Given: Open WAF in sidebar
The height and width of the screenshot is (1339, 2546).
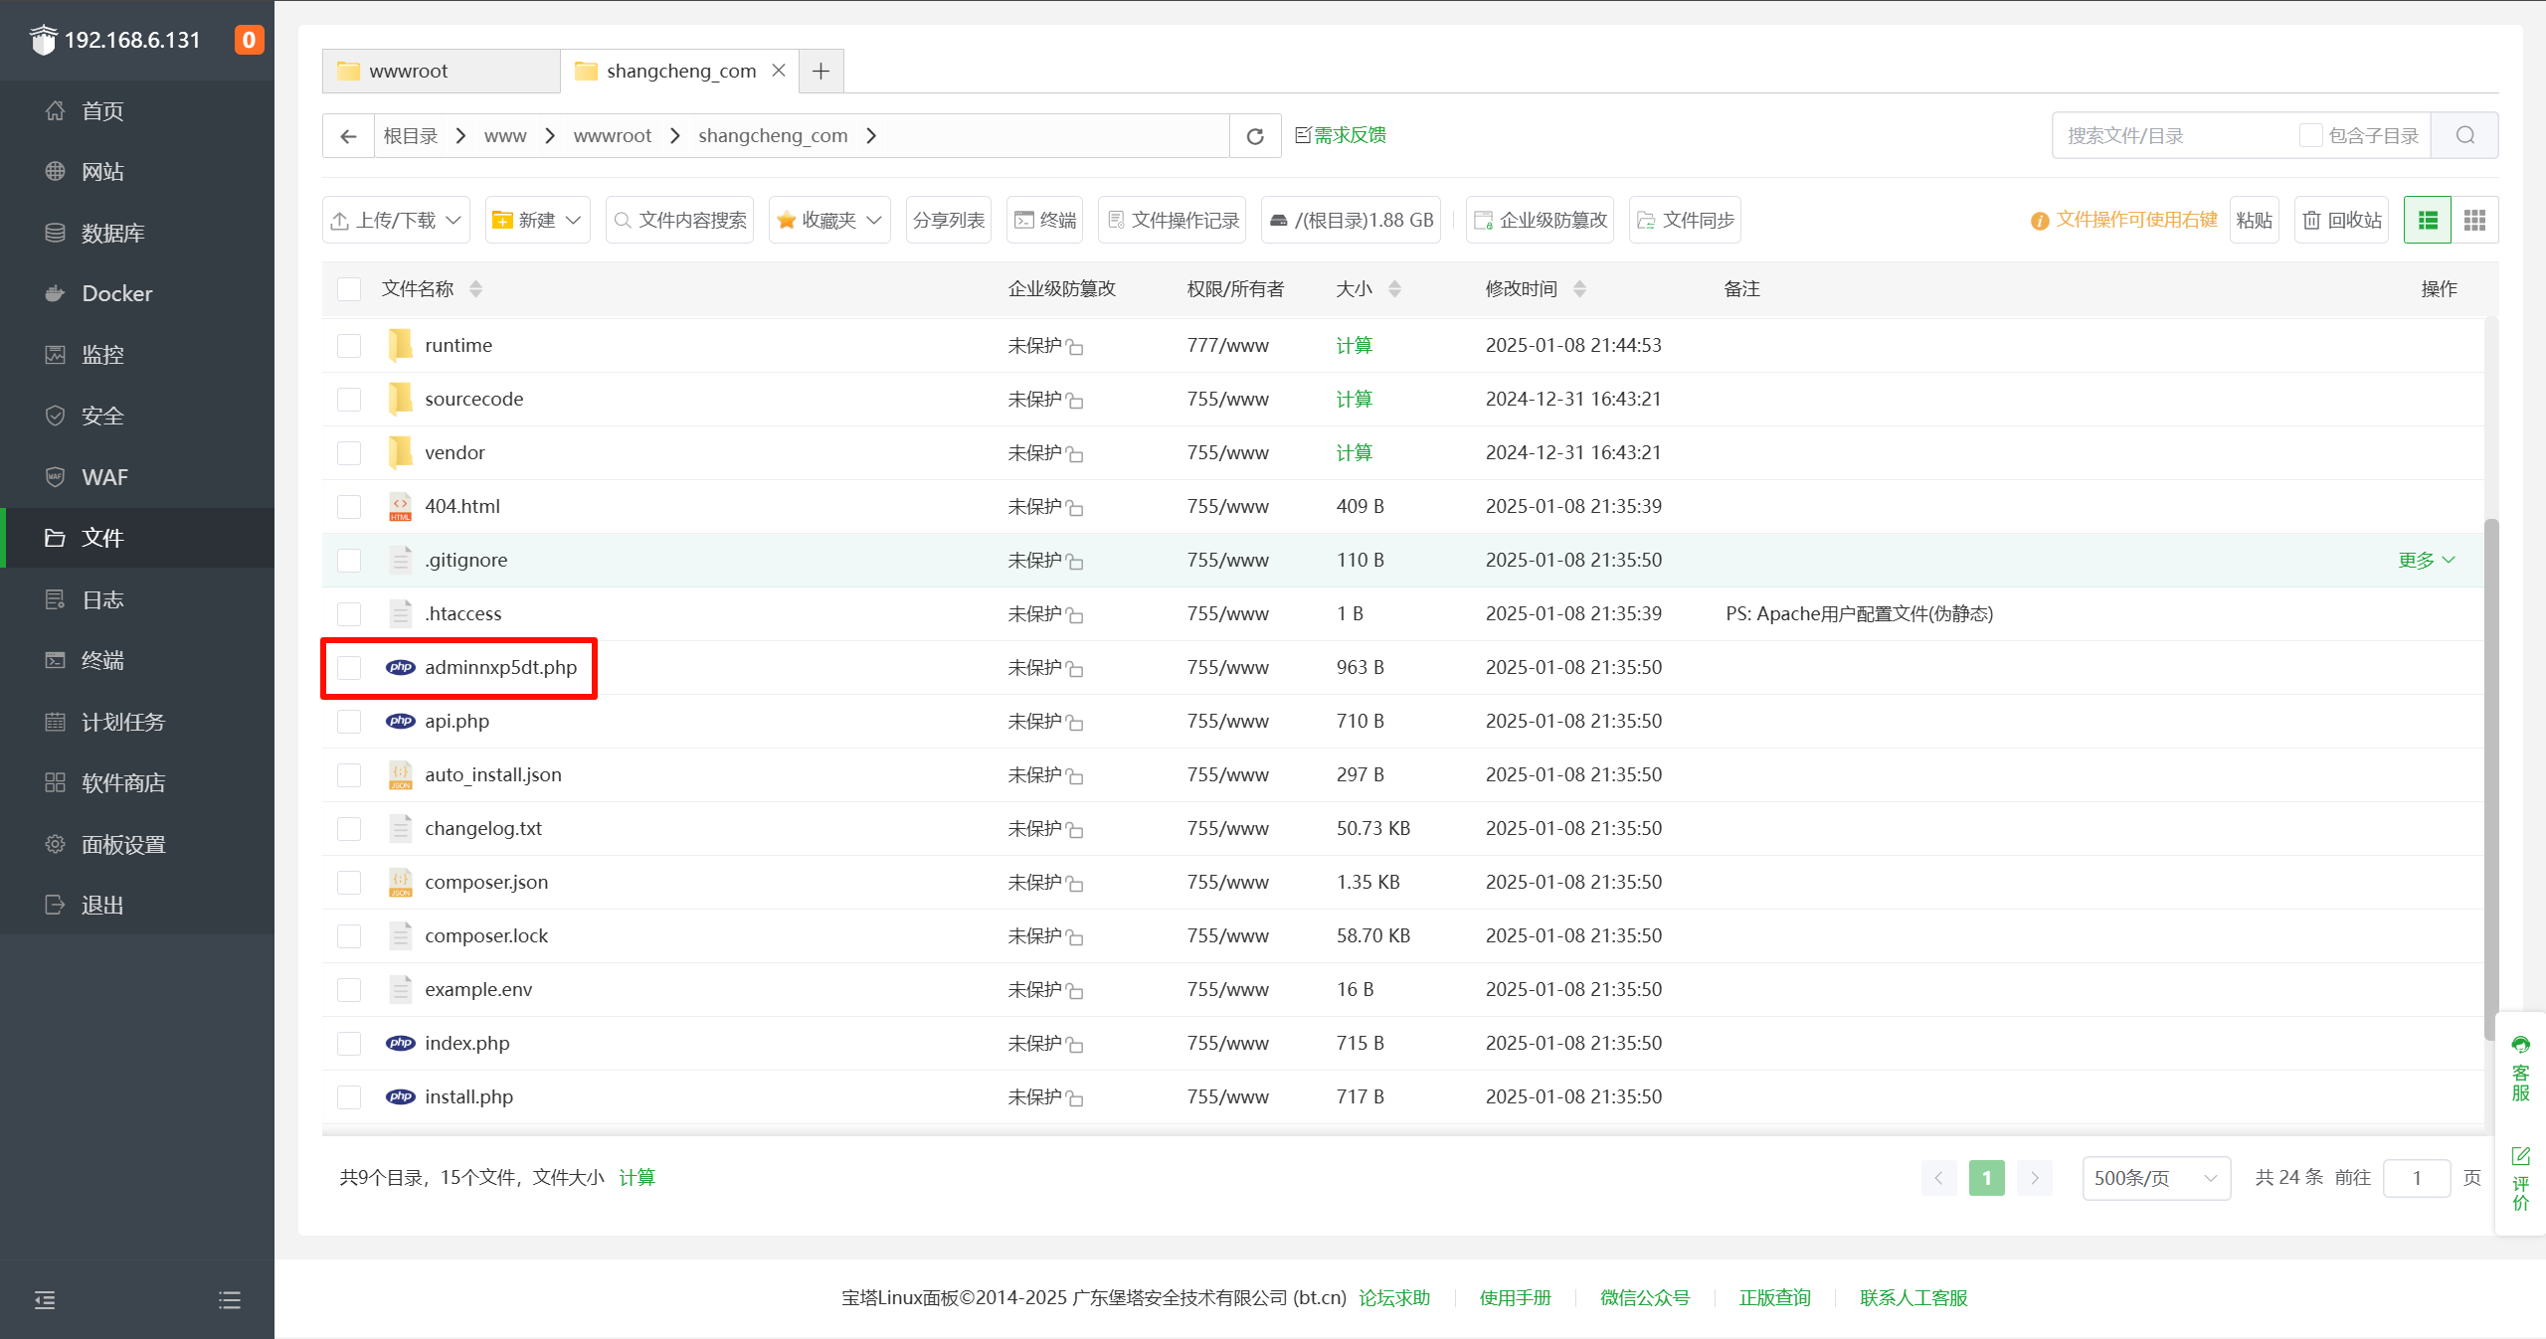Looking at the screenshot, I should coord(137,477).
